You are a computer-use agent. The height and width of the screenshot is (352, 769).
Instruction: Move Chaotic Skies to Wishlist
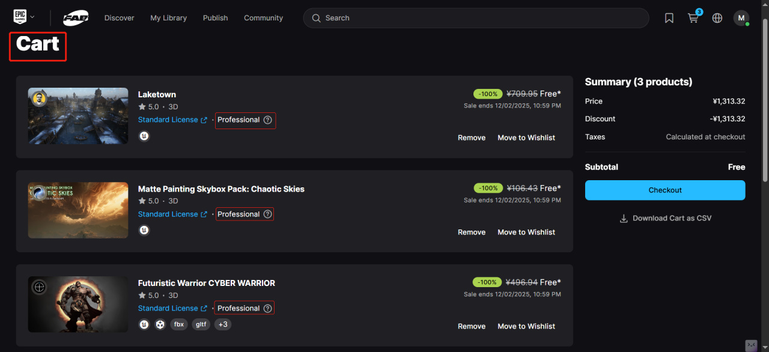click(526, 232)
